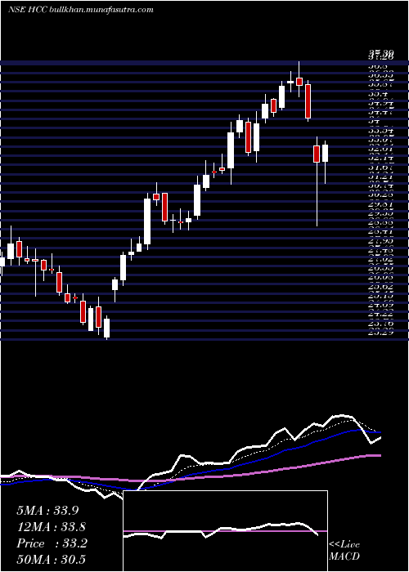Click the 31.67 price axis label
409x572 pixels.
[381, 167]
